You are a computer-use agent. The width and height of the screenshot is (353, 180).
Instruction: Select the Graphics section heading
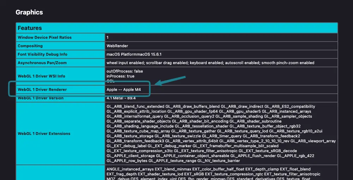click(x=29, y=12)
